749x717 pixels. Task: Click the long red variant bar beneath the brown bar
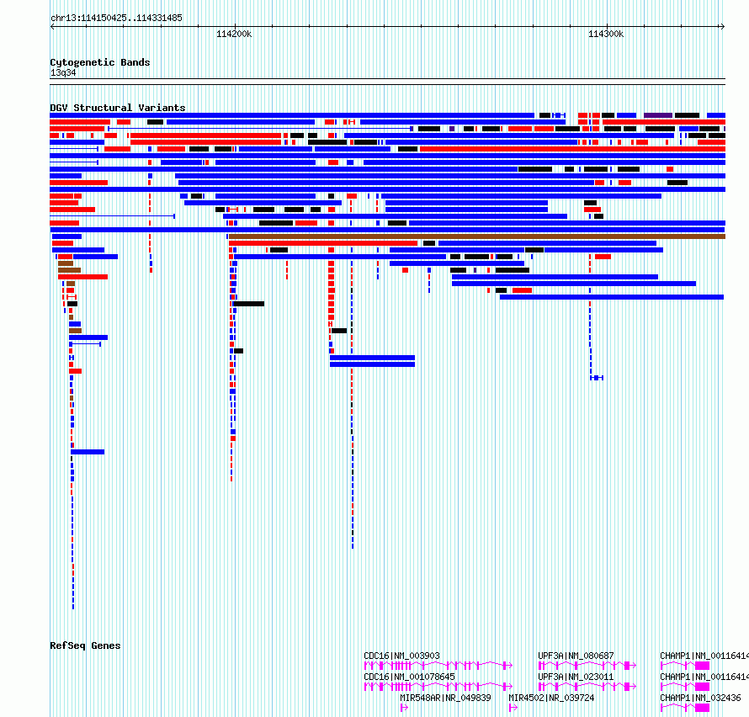tap(323, 243)
